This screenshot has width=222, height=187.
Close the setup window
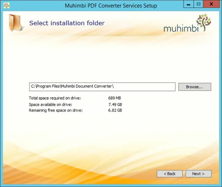pyautogui.click(x=211, y=4)
